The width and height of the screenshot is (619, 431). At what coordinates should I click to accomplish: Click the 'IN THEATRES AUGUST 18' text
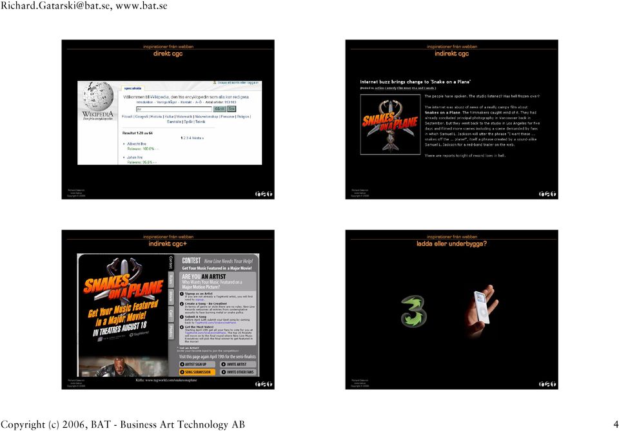pyautogui.click(x=120, y=329)
